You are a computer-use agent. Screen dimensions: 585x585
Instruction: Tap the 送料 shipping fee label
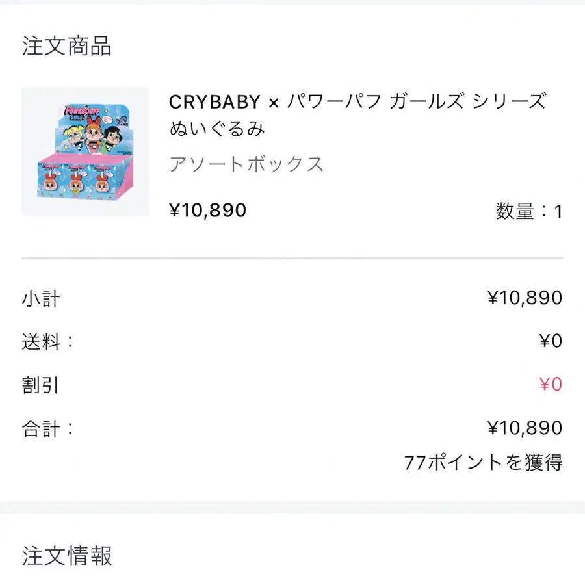[47, 342]
